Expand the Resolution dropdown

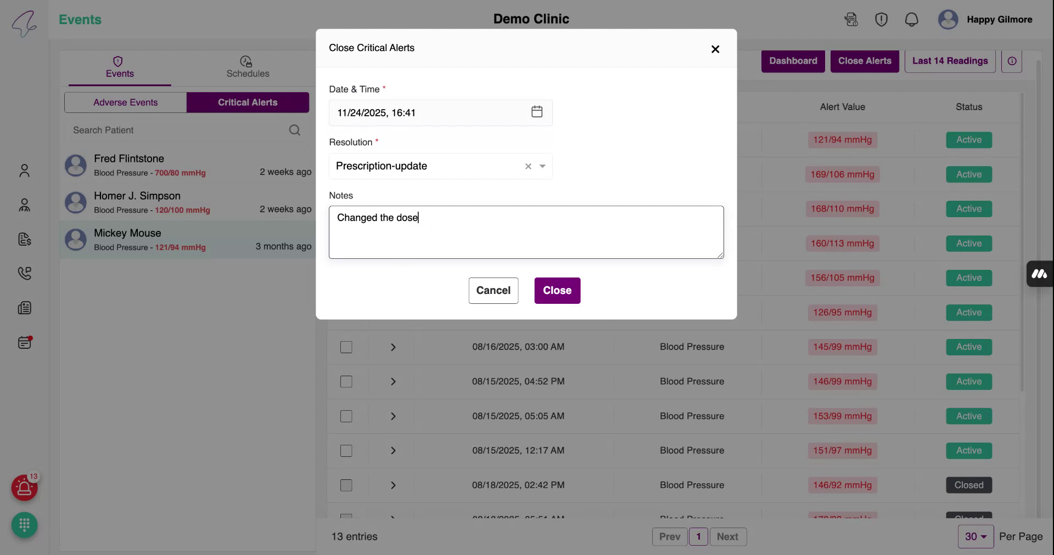pos(542,166)
